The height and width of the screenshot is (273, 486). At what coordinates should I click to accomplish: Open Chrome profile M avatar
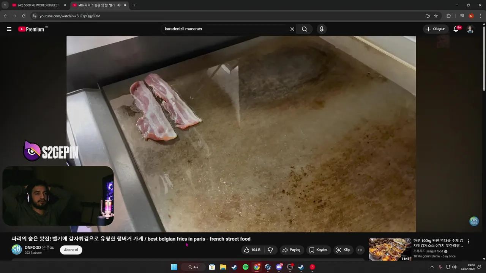471,16
